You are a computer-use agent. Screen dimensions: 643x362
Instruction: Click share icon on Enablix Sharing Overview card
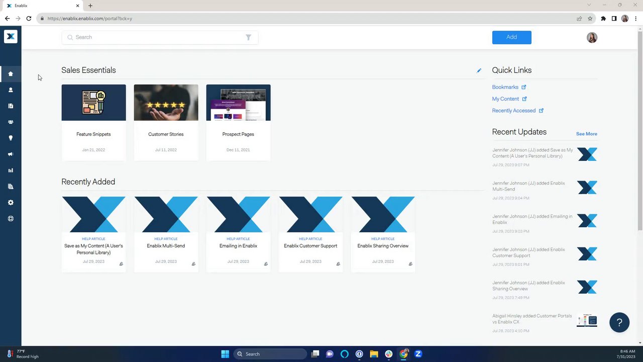pyautogui.click(x=410, y=264)
